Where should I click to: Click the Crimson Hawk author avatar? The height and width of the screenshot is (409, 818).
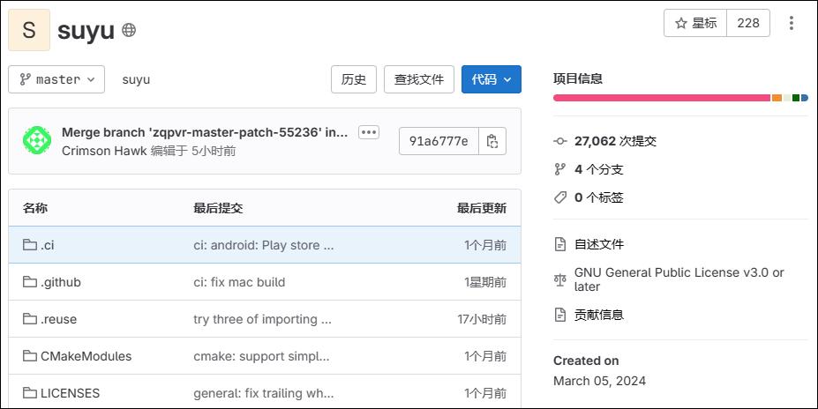[37, 141]
